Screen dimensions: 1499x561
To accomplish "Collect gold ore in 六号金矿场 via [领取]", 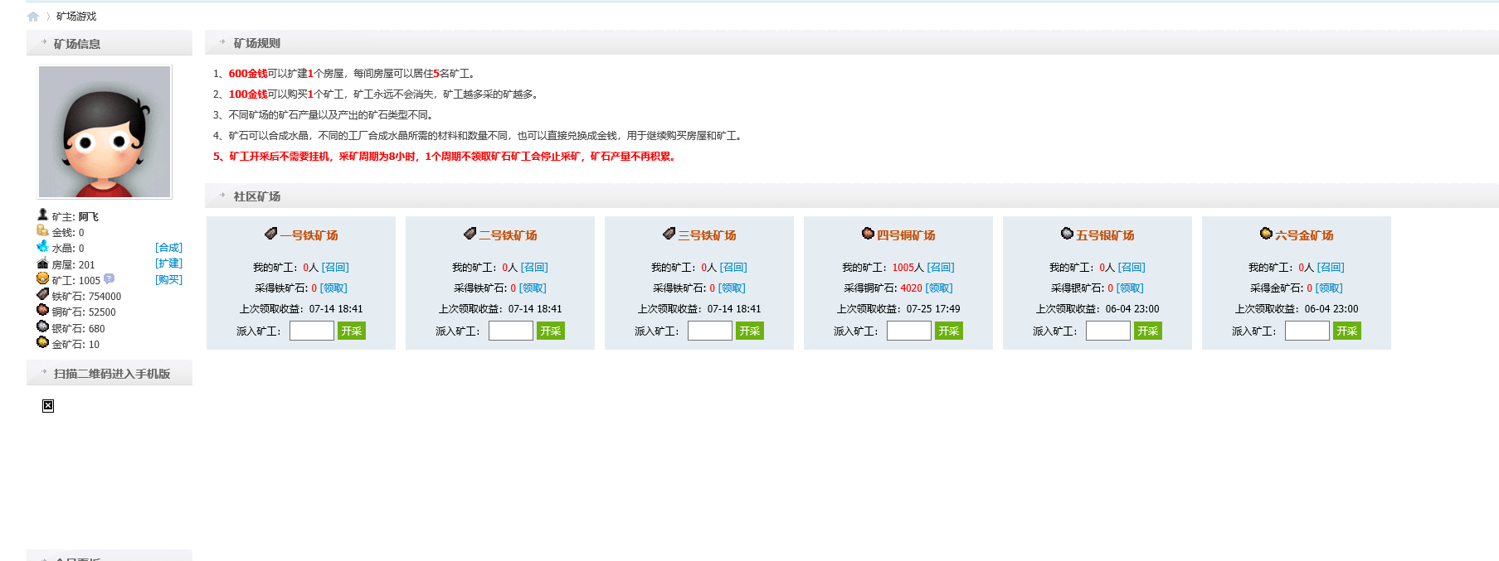I will tap(1329, 288).
